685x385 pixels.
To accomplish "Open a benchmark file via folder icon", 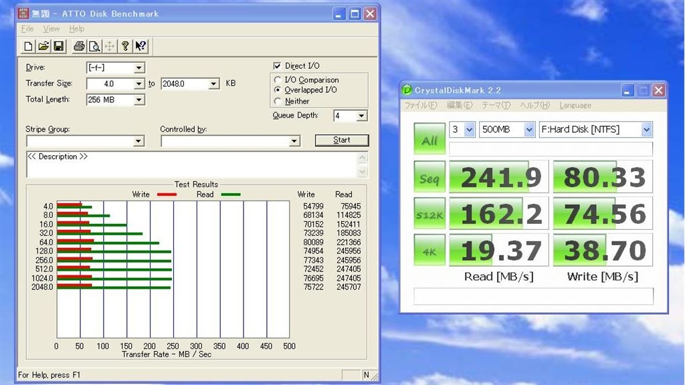I will point(43,46).
